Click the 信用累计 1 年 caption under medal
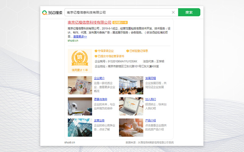244x152 pixels. click(x=80, y=70)
